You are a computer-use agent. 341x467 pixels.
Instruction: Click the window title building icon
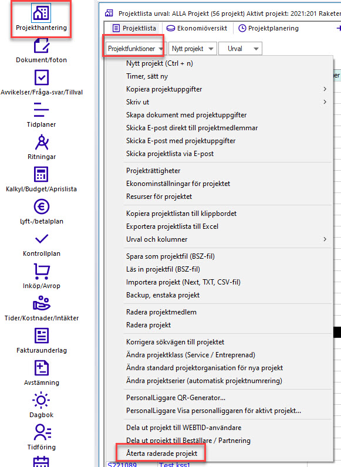[109, 13]
